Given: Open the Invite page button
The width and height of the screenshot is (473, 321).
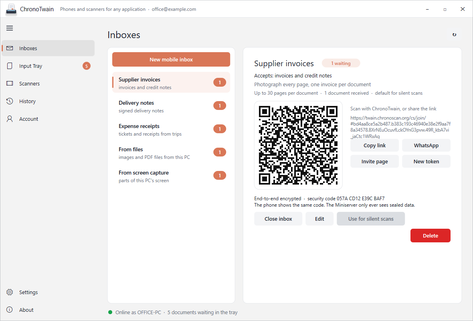Looking at the screenshot, I should point(374,161).
